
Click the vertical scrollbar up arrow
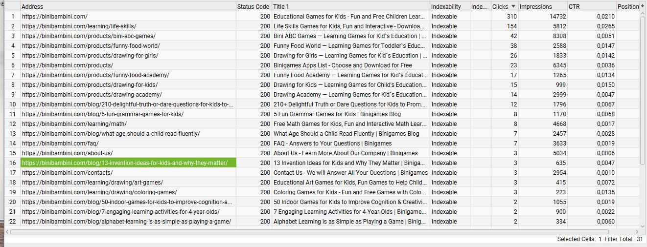[643, 15]
